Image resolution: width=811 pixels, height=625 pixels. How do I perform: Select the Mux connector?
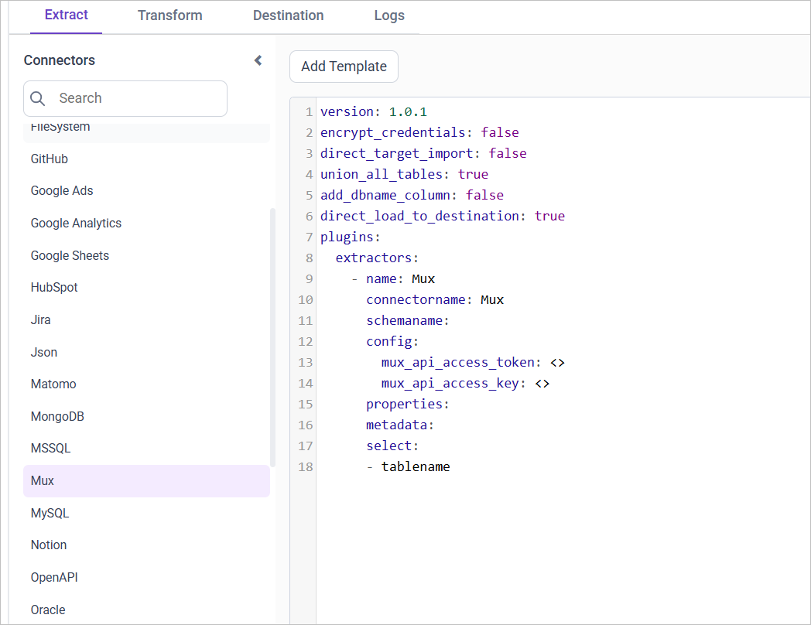41,480
